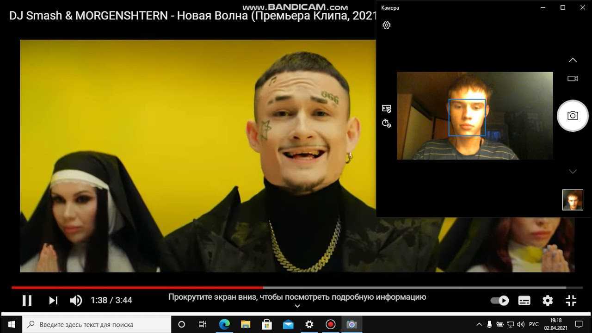Open the last captured photo thumbnail
The image size is (592, 333).
pos(573,200)
